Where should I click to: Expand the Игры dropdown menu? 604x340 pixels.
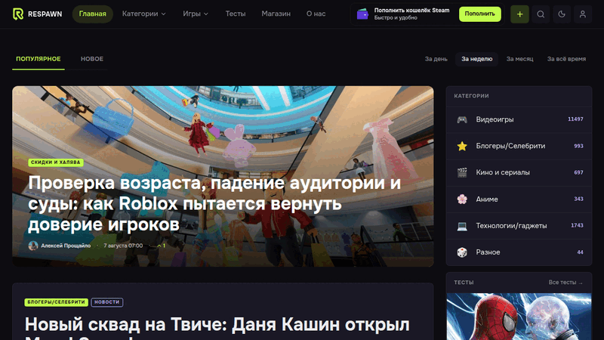[196, 14]
